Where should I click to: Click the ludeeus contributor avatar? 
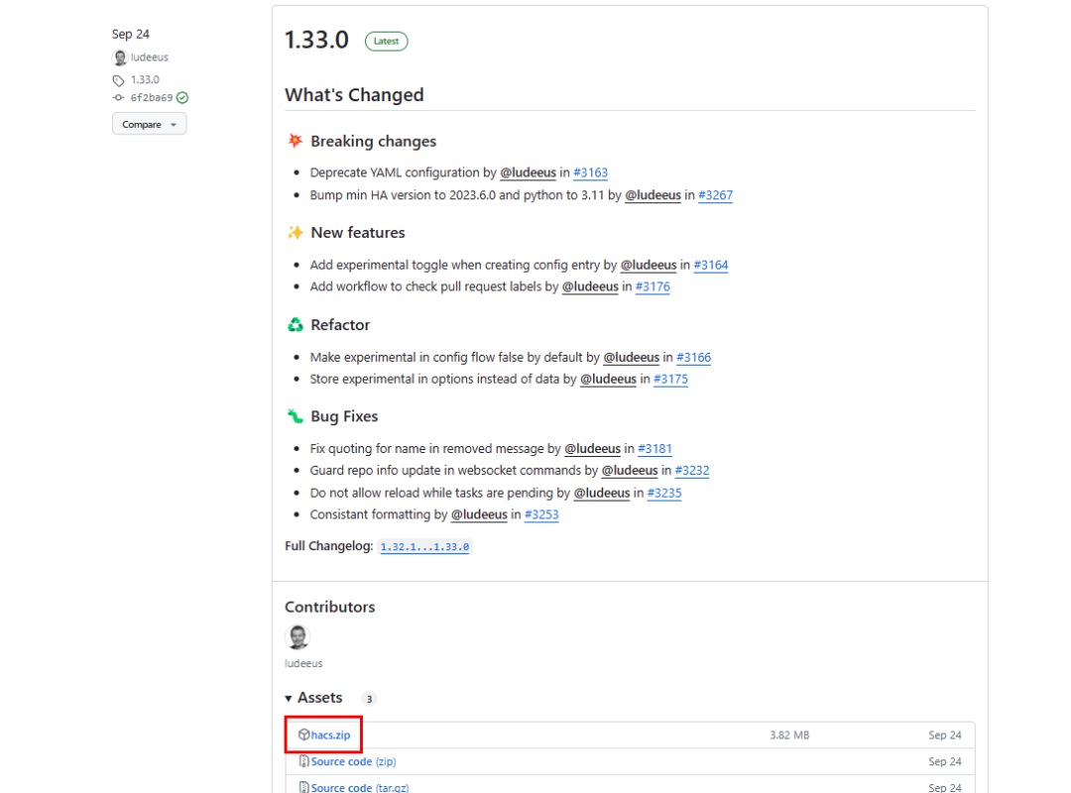tap(297, 636)
